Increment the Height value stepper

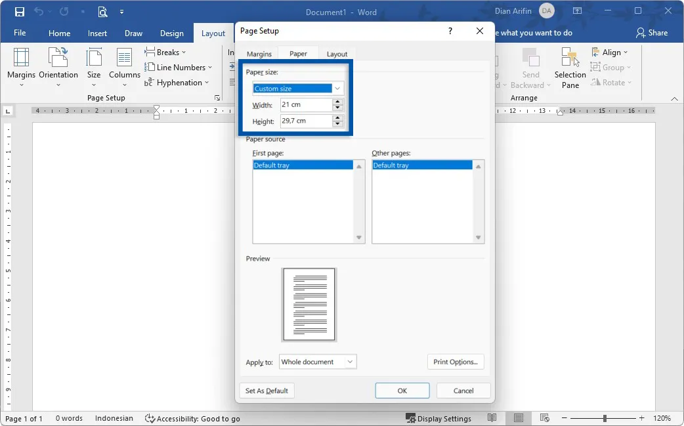coord(338,118)
